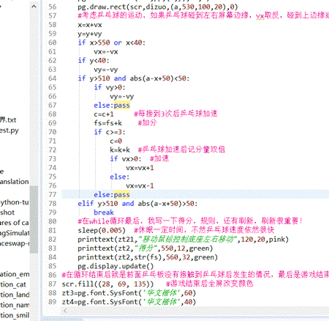
Task: Click line number 64 in the gutter
Action: (52, 78)
